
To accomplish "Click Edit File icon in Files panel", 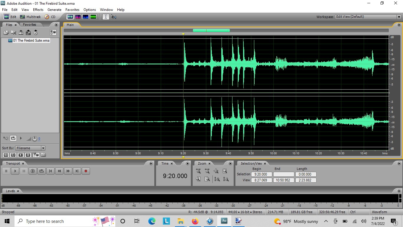I will coord(21,33).
